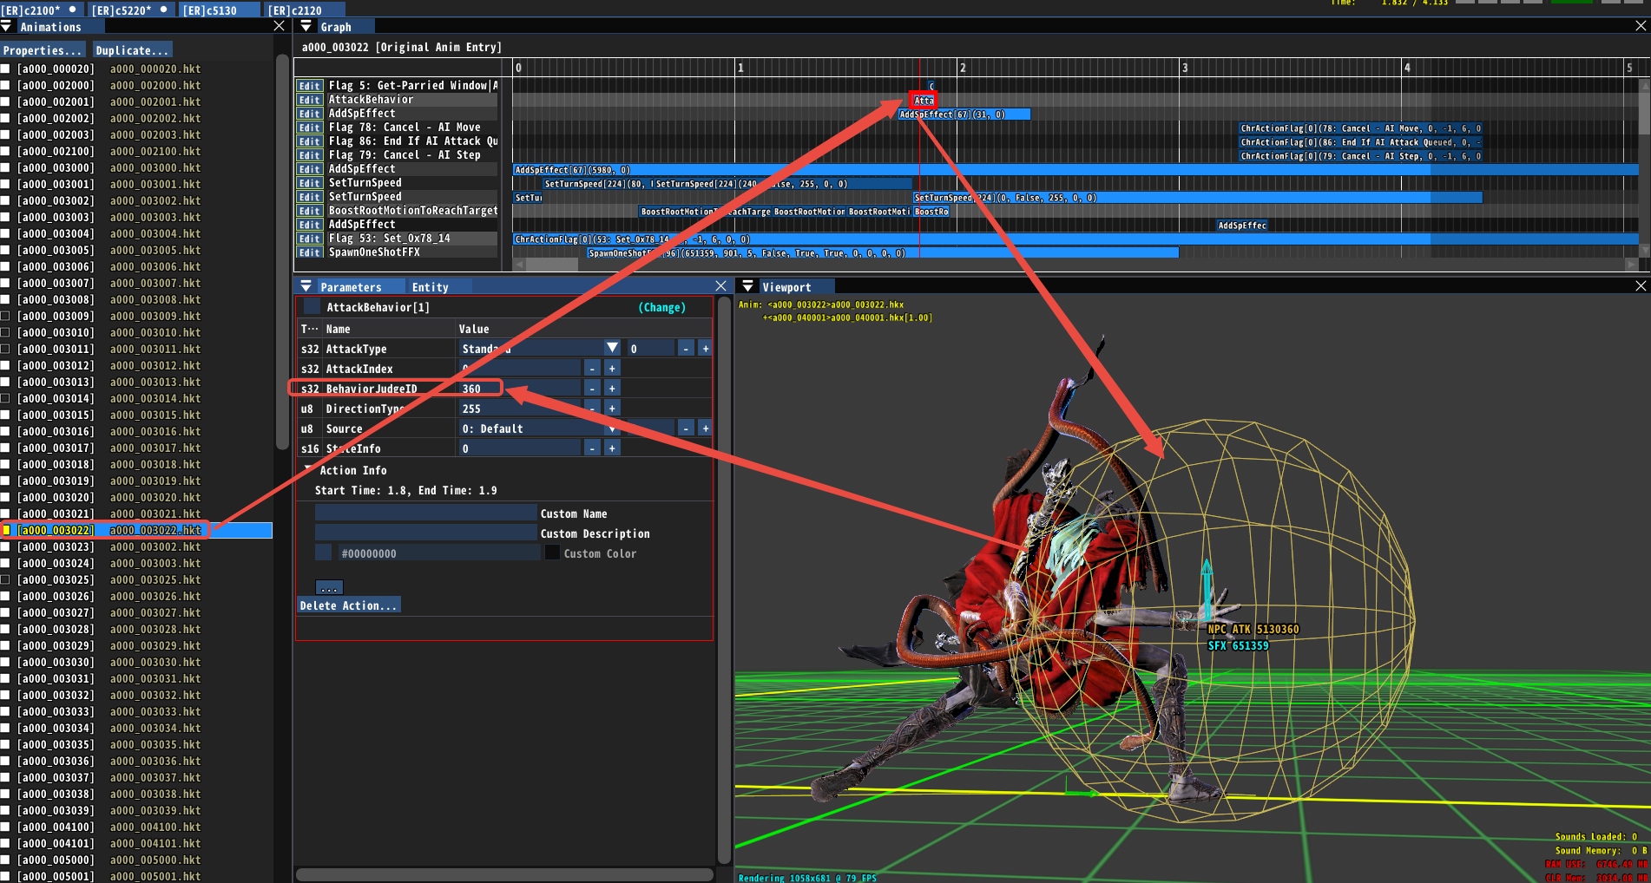Screen dimensions: 1651x883
Task: Click Edit for SpawnOneShotFFX track
Action: pyautogui.click(x=309, y=252)
